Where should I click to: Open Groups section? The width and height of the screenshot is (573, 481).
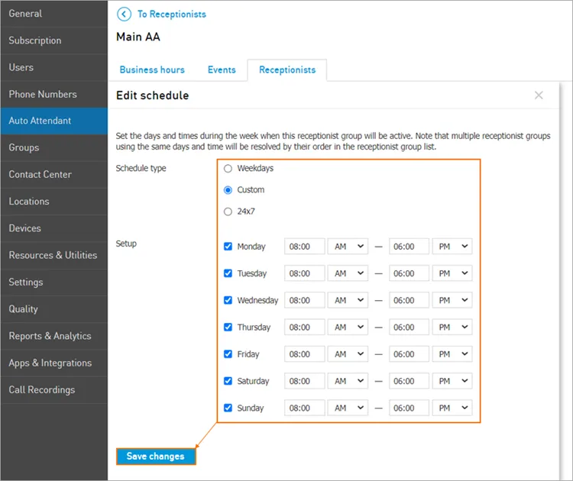[x=54, y=147]
